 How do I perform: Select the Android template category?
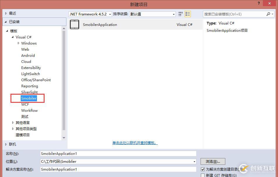28,56
